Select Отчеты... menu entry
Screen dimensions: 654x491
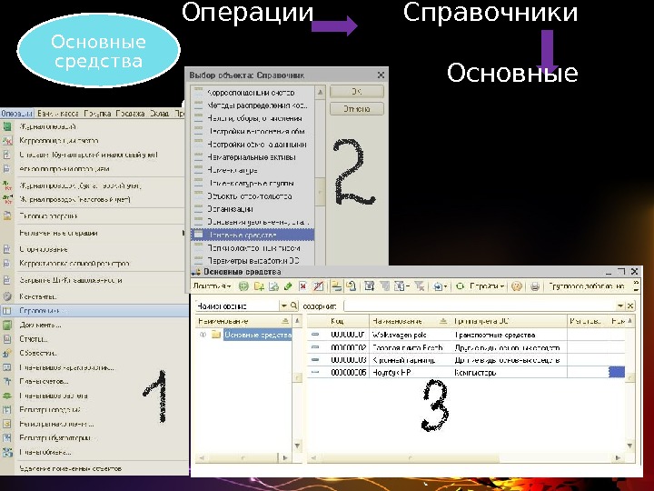point(34,339)
